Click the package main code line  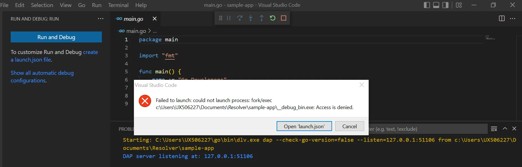point(158,40)
